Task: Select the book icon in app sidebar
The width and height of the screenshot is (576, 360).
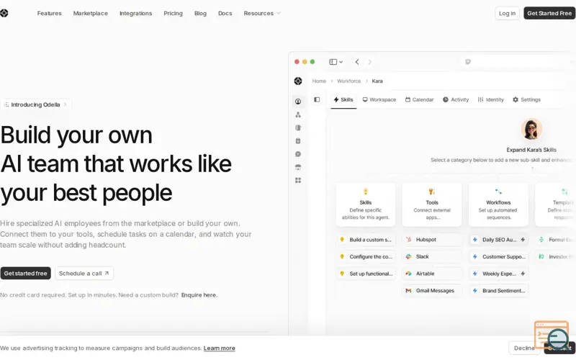Action: click(x=298, y=128)
